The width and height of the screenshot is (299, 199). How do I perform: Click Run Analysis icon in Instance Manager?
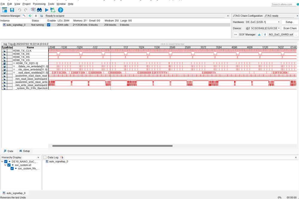pos(24,16)
